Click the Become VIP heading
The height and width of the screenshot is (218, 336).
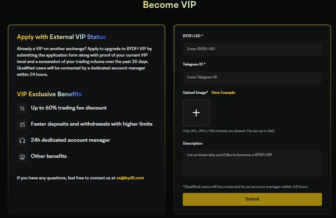click(169, 5)
